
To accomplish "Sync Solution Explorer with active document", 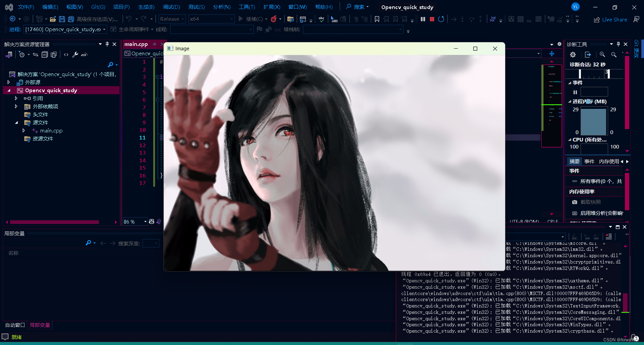I will coord(35,54).
